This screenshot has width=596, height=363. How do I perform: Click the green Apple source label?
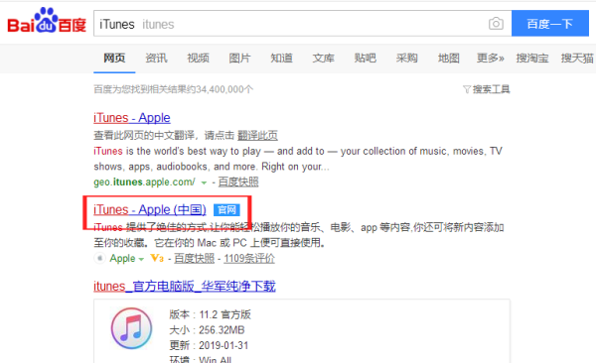click(122, 259)
